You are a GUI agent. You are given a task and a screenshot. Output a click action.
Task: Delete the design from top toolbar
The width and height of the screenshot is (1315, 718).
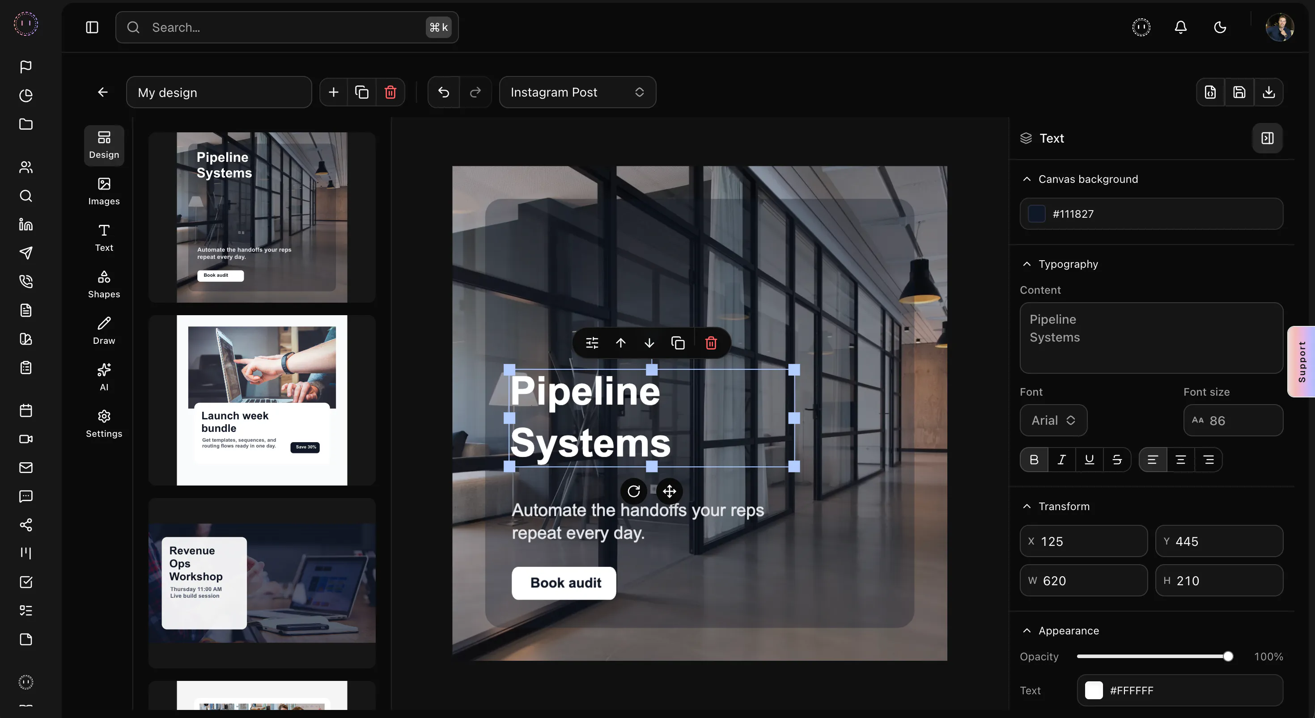click(x=390, y=92)
